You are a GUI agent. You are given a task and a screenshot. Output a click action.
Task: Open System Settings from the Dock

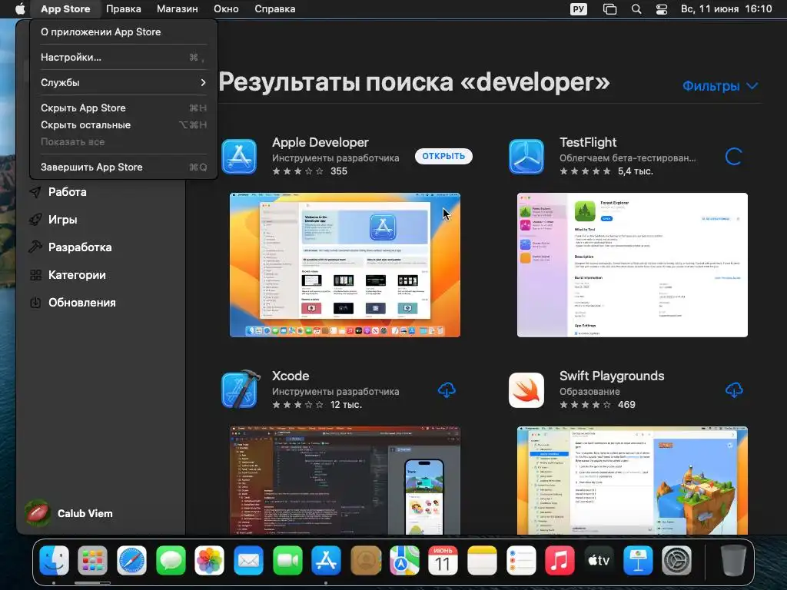(676, 560)
